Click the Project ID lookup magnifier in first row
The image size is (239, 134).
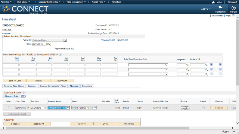(x=187, y=65)
